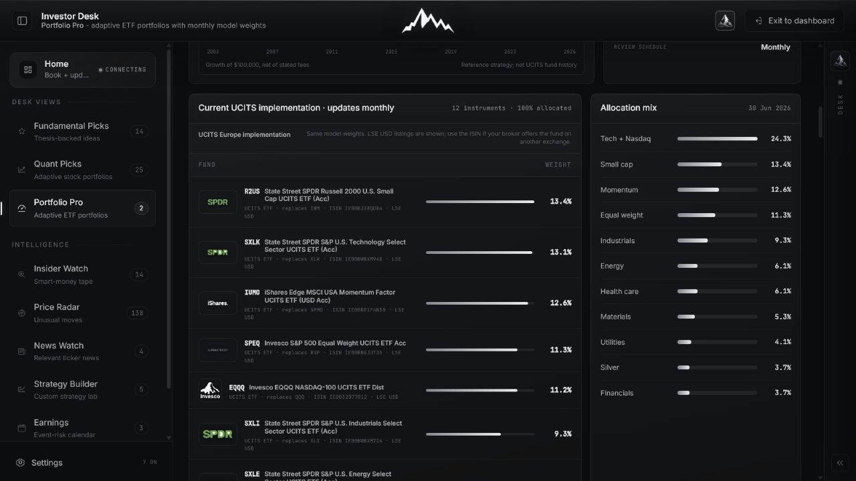Open Price Radar view
The height and width of the screenshot is (481, 856).
[82, 313]
